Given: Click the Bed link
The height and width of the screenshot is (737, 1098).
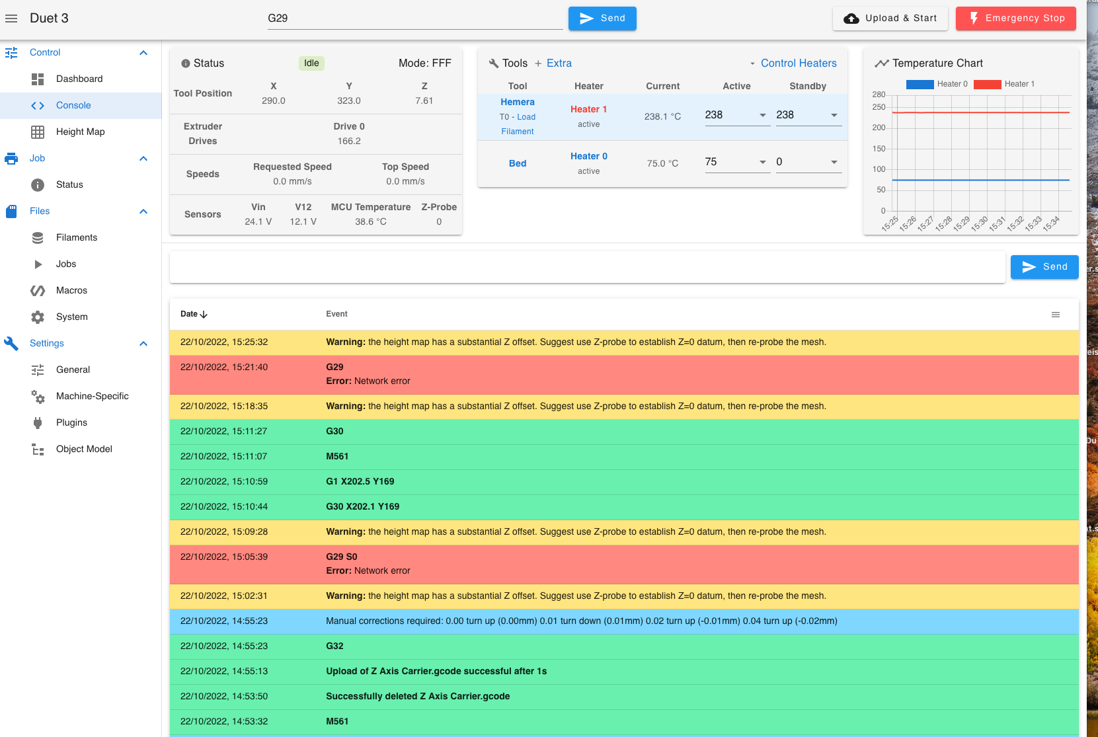Looking at the screenshot, I should [x=518, y=164].
